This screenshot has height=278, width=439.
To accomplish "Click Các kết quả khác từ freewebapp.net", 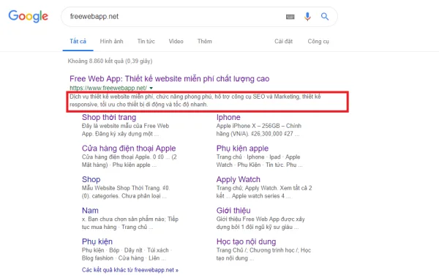I will 130,270.
